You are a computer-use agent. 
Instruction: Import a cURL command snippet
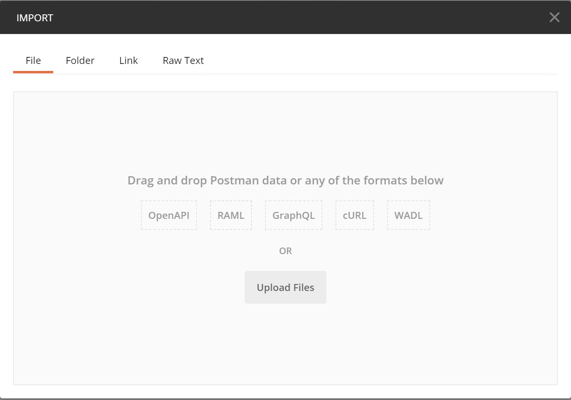pyautogui.click(x=354, y=215)
